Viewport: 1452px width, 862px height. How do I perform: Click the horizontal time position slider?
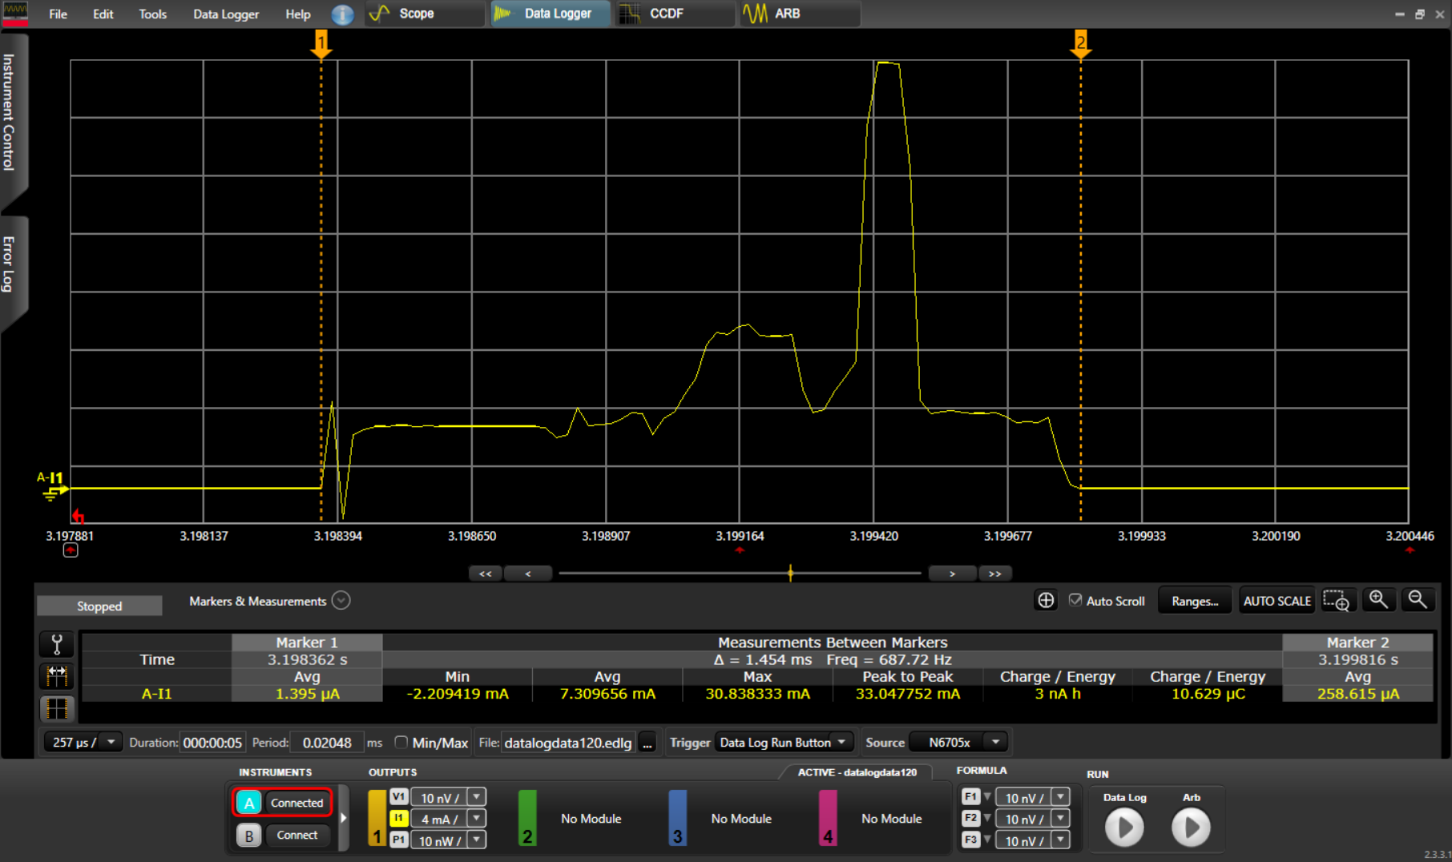[x=790, y=573]
